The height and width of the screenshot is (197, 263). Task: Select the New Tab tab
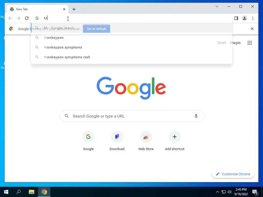pos(37,9)
